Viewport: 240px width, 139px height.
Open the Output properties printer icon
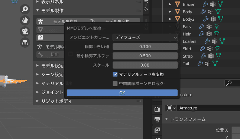(x=157, y=120)
